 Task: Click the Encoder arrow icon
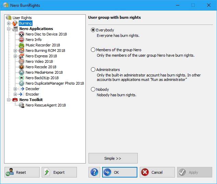click(x=22, y=94)
